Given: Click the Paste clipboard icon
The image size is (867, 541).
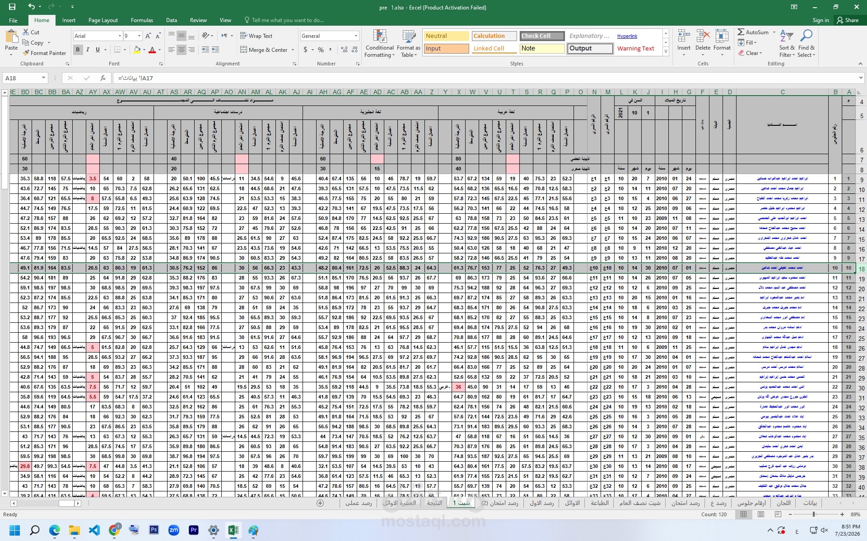Looking at the screenshot, I should click(x=11, y=36).
